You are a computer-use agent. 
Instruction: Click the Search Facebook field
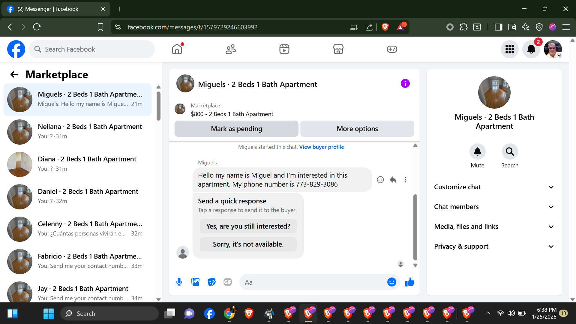click(92, 49)
